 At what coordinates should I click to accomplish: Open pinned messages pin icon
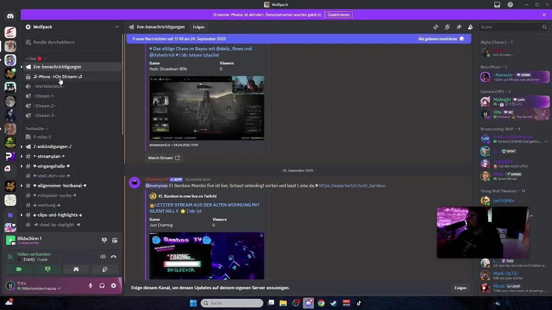[459, 27]
